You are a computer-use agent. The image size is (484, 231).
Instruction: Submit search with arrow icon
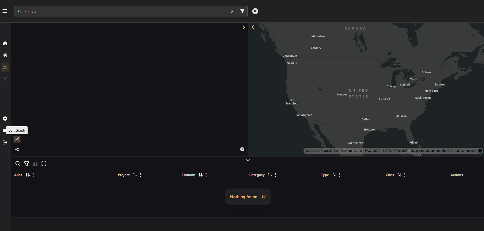[x=231, y=11]
